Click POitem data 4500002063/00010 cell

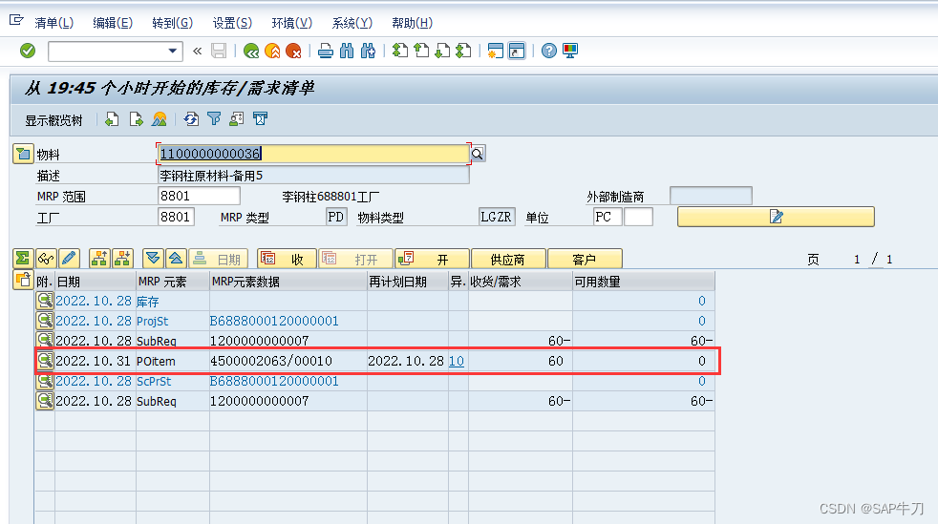[288, 361]
